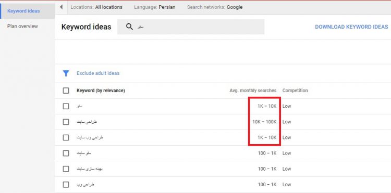Viewport: 391px width, 193px height.
Task: Click Low competition in the سئو row
Action: 287,106
